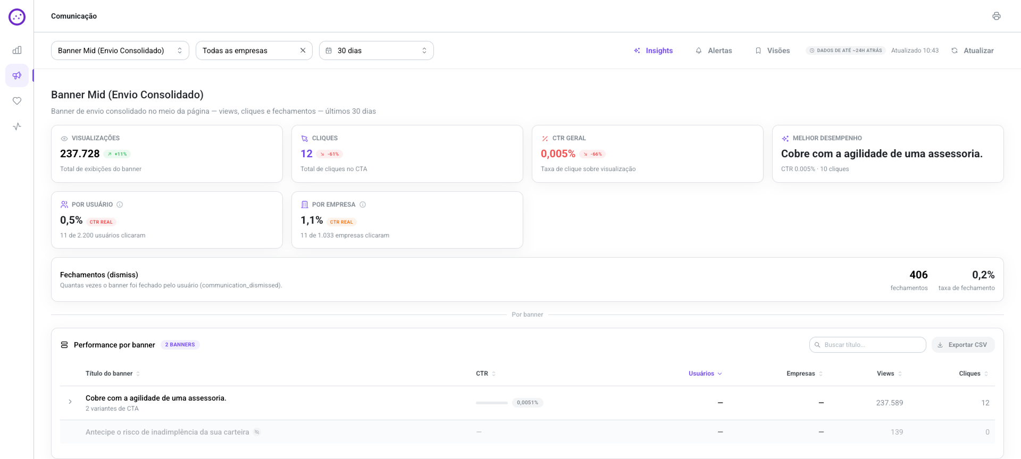Open the Visões tab
The width and height of the screenshot is (1021, 459).
tap(773, 50)
